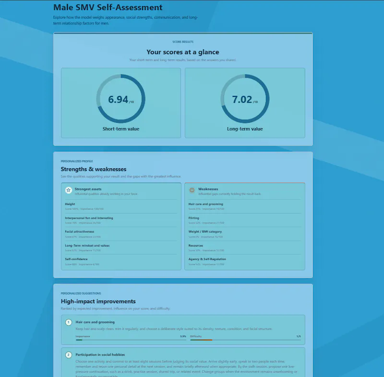Image resolution: width=384 pixels, height=377 pixels.
Task: Click the Difficulty bar for Hair care and grooming
Action: point(245,340)
